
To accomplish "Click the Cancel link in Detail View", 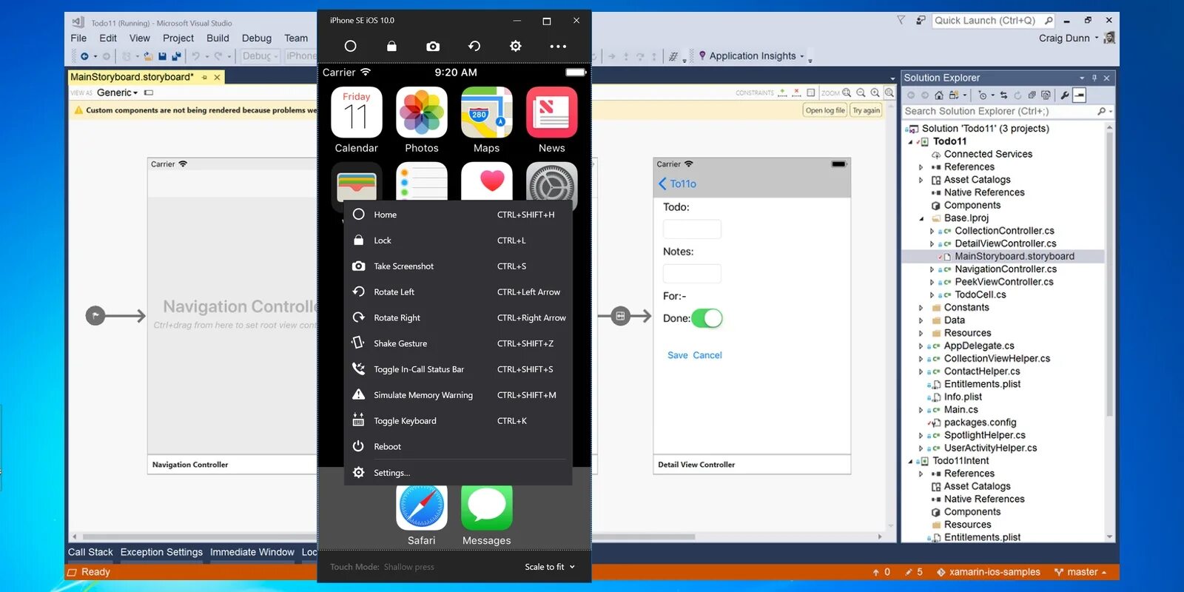I will click(x=707, y=355).
